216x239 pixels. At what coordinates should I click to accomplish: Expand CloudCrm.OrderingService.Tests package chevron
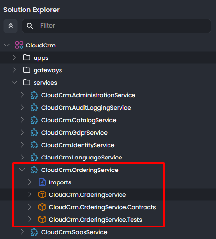(x=30, y=219)
